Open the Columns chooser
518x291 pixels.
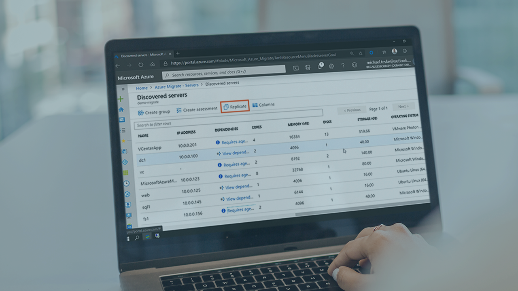(263, 105)
